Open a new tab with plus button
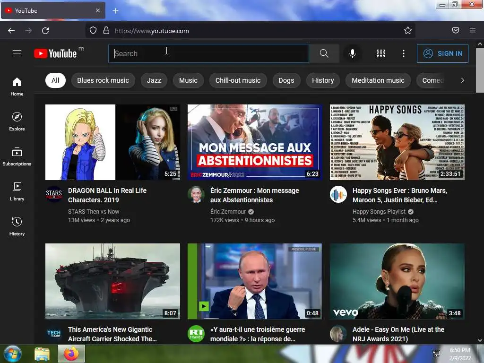The width and height of the screenshot is (484, 363). tap(115, 11)
